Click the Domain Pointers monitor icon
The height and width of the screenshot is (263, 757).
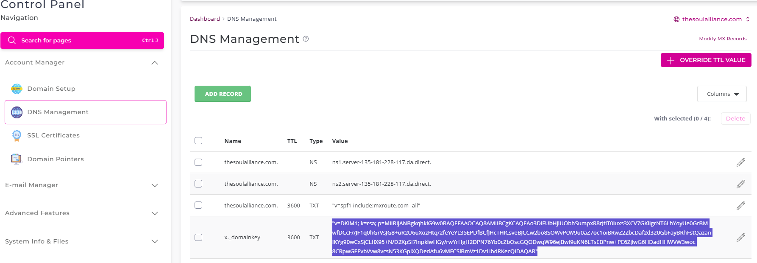17,159
